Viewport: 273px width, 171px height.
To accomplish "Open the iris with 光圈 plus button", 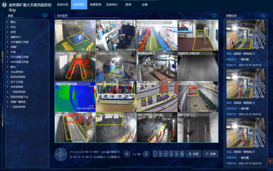I will pos(83,157).
